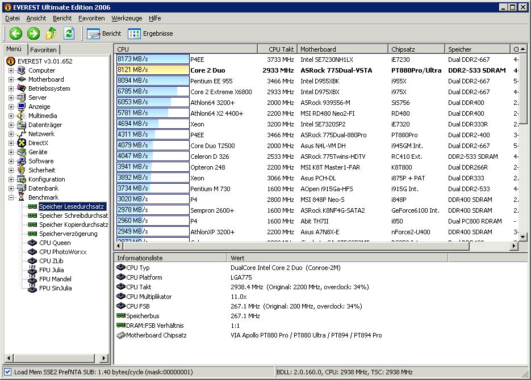The height and width of the screenshot is (380, 531).
Task: Sort by the CPU Takt column header
Action: (x=278, y=49)
